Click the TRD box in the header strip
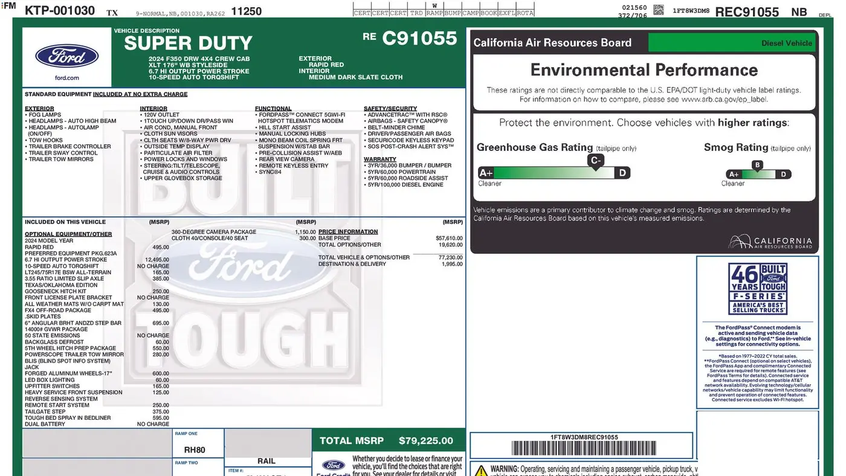846x476 pixels. coord(416,13)
